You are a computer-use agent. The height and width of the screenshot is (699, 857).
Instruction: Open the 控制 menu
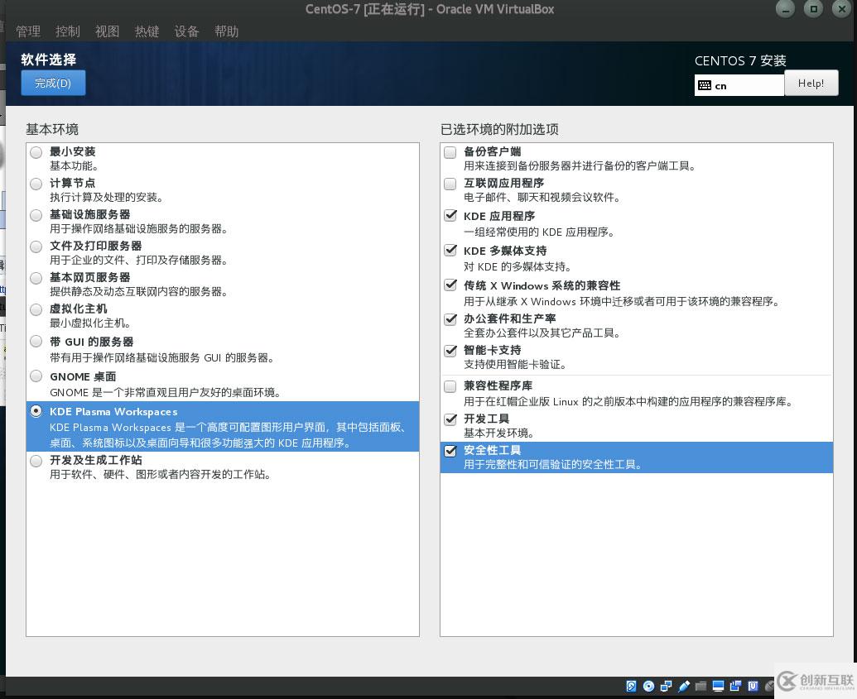click(68, 31)
